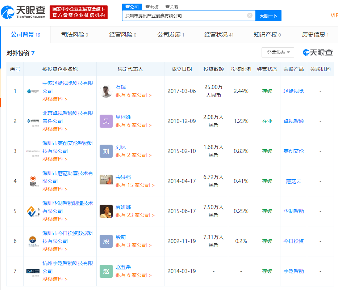Open legal representative 吴柯维's profile
This screenshot has height=290, width=338.
click(x=123, y=117)
